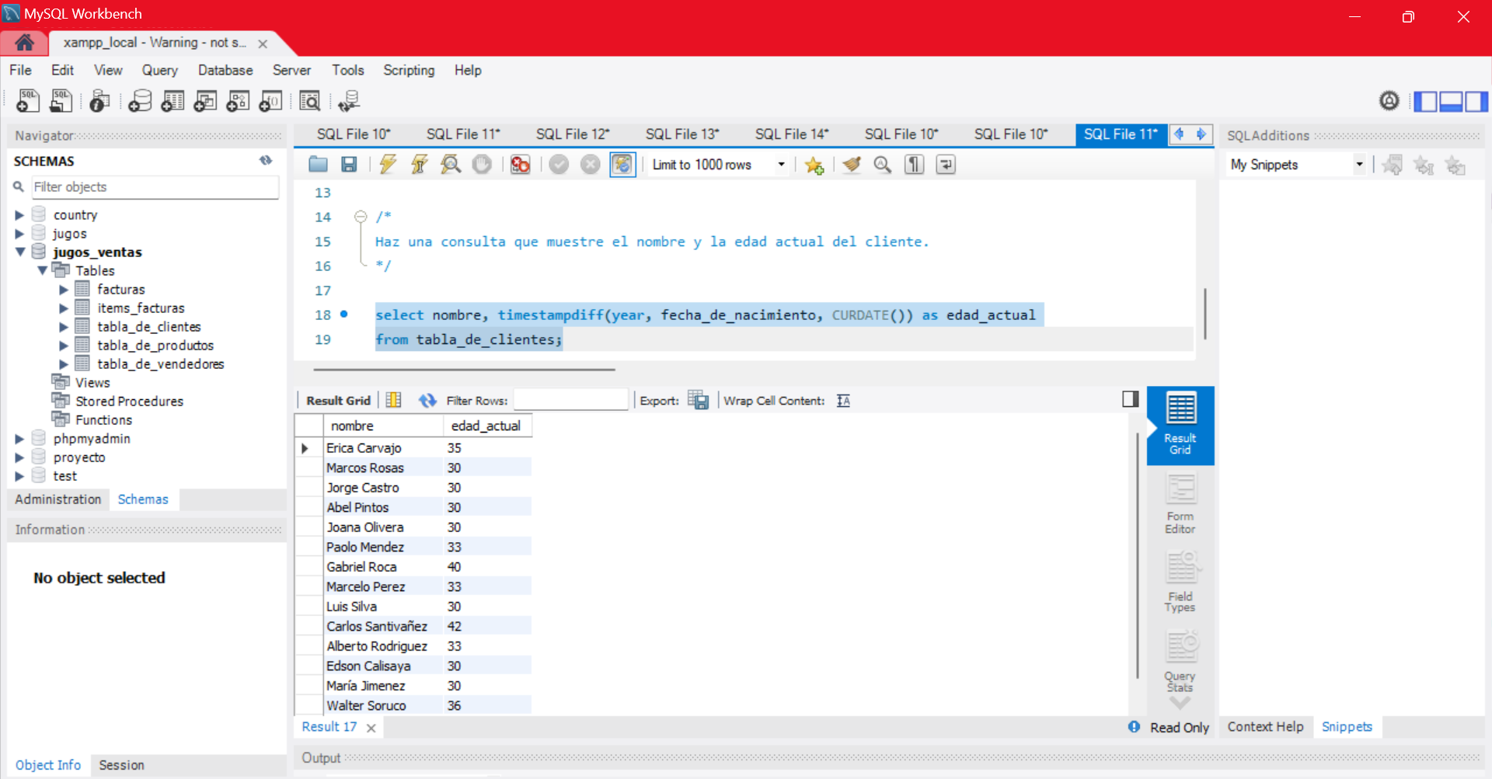Viewport: 1492px width, 779px height.
Task: Expand the country schema
Action: point(19,215)
